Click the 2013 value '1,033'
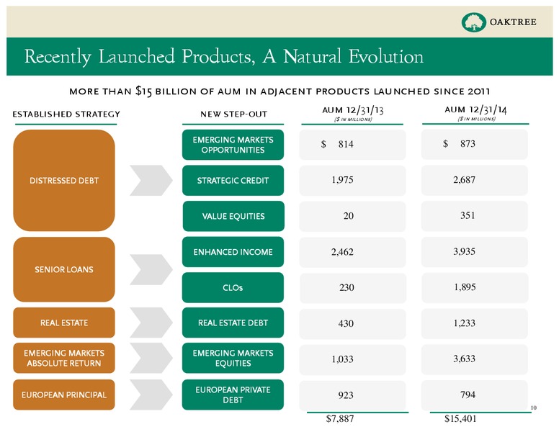 coord(342,359)
